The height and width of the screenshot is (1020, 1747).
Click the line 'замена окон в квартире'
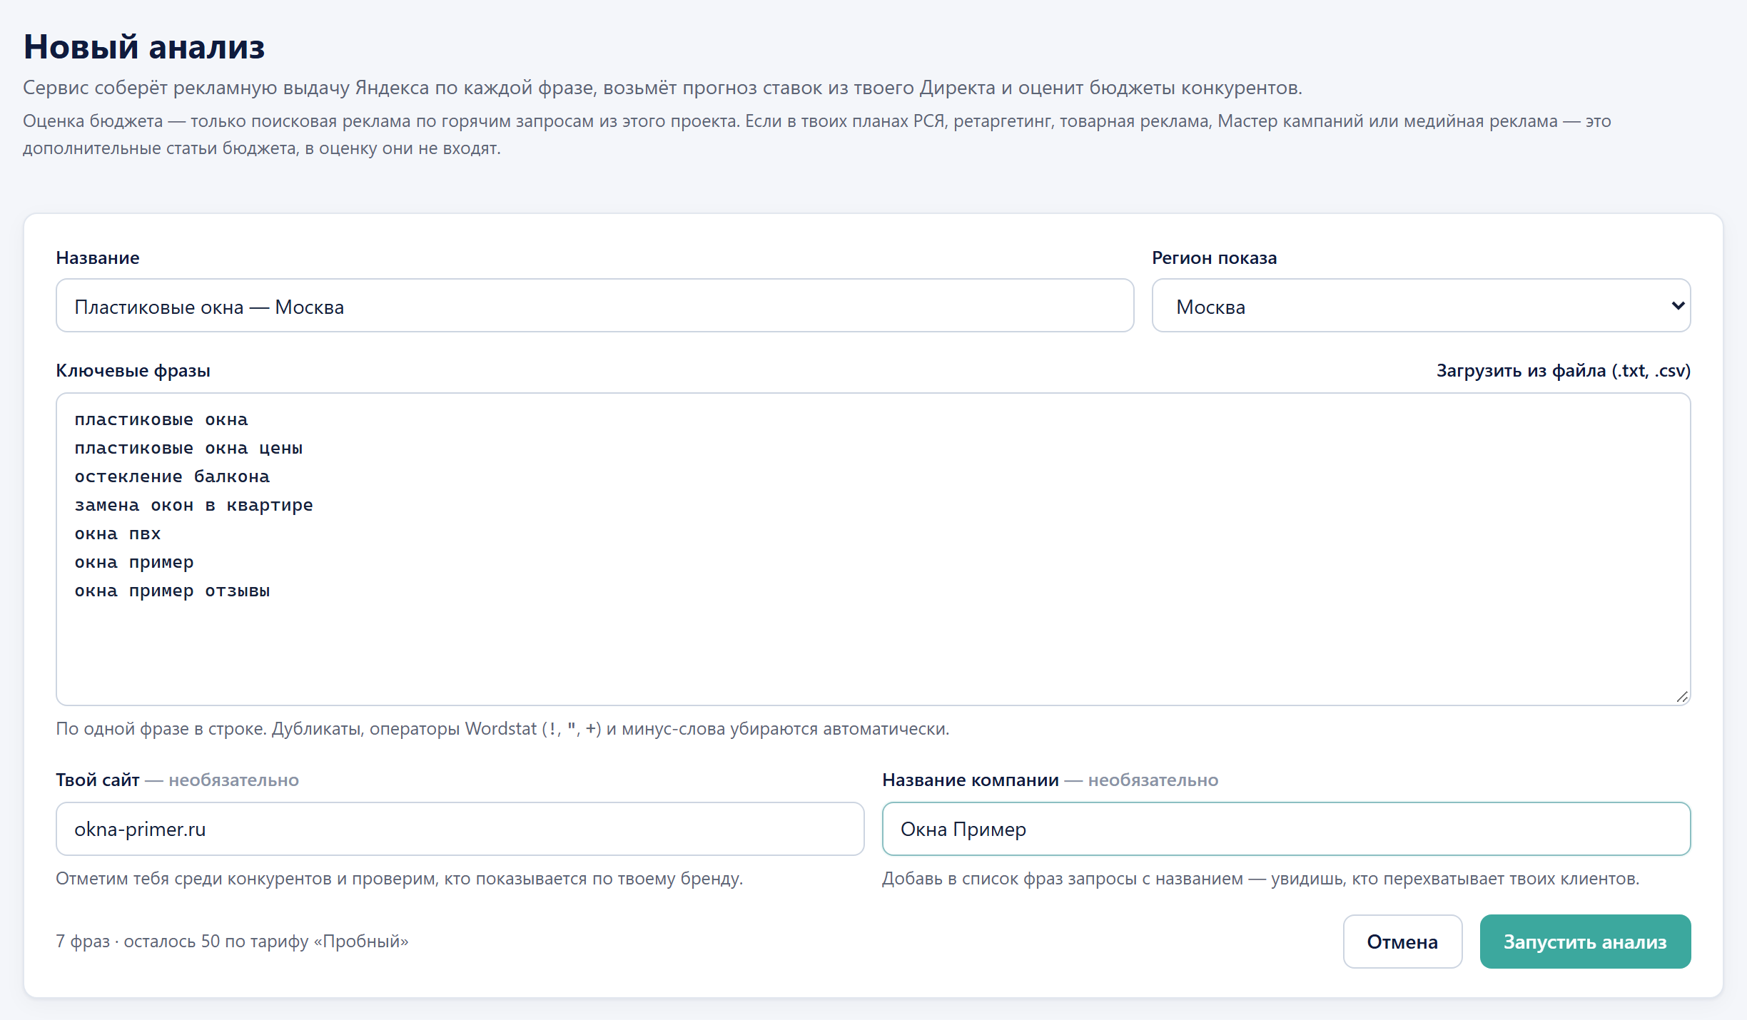pos(193,506)
